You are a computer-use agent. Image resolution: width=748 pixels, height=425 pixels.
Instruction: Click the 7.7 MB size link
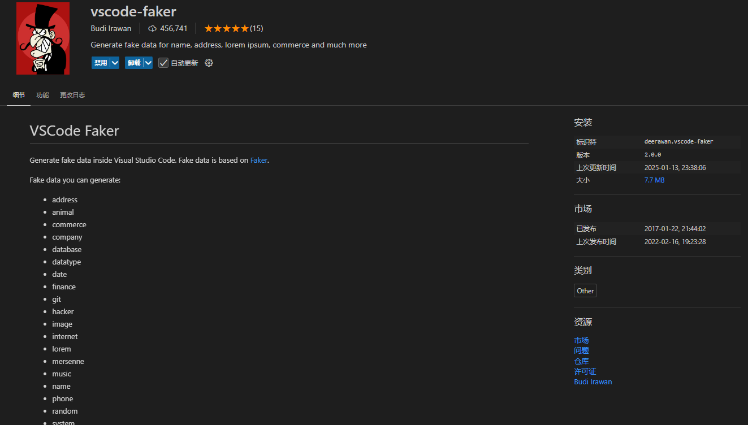coord(654,180)
